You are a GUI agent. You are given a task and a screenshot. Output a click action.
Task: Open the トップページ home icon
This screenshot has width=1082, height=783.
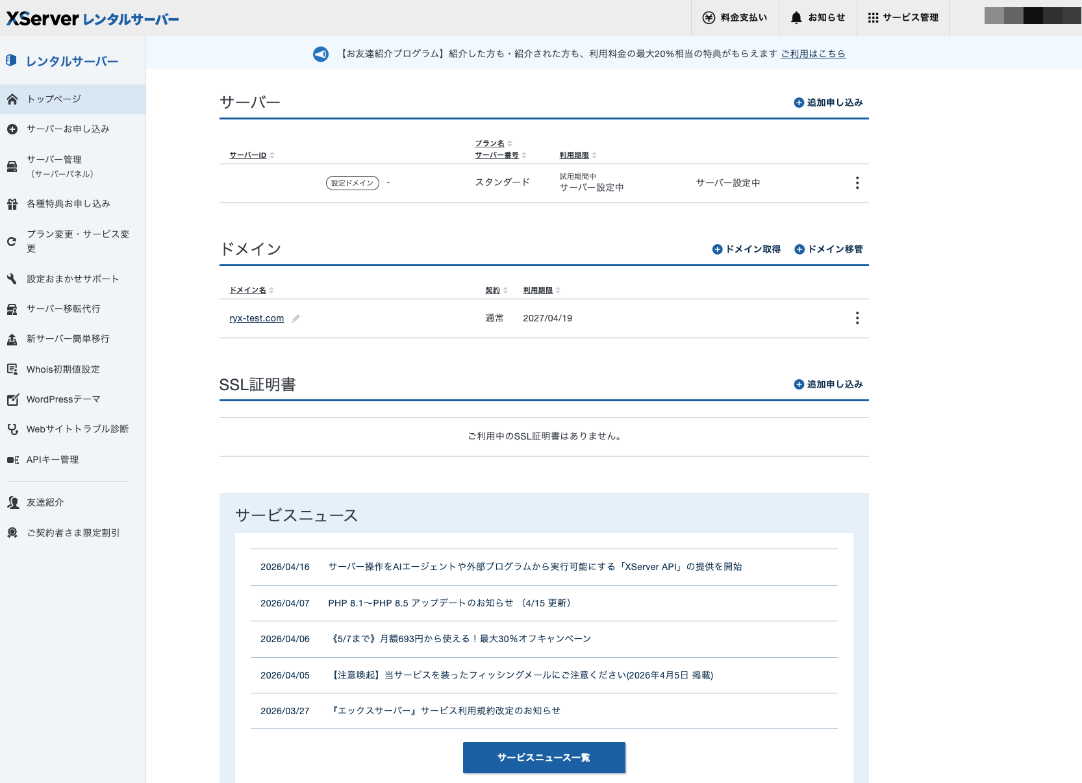click(12, 99)
